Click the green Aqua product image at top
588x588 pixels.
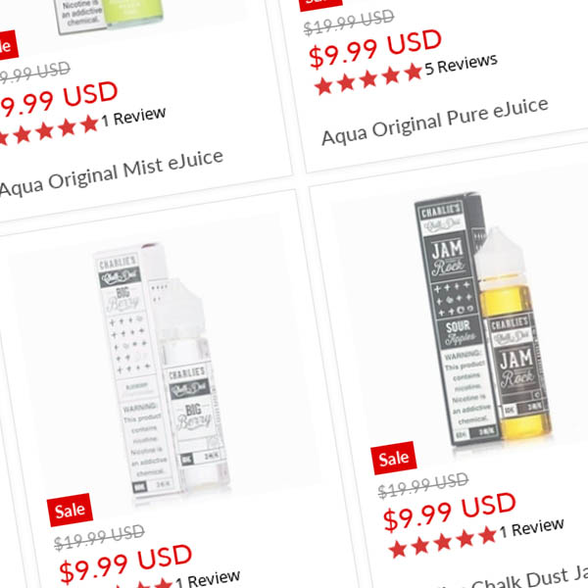tap(111, 15)
